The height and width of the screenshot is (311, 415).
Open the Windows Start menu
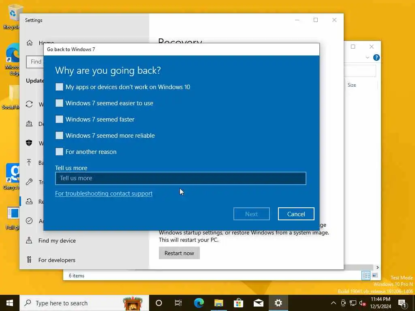(10, 303)
